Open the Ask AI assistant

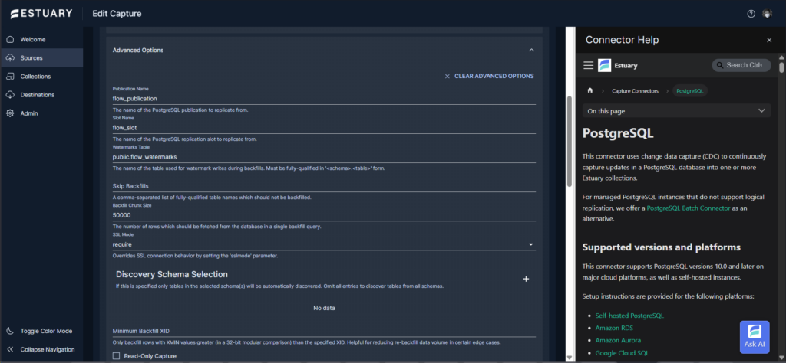[755, 337]
